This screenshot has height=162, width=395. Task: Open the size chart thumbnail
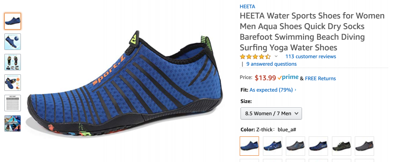(13, 103)
